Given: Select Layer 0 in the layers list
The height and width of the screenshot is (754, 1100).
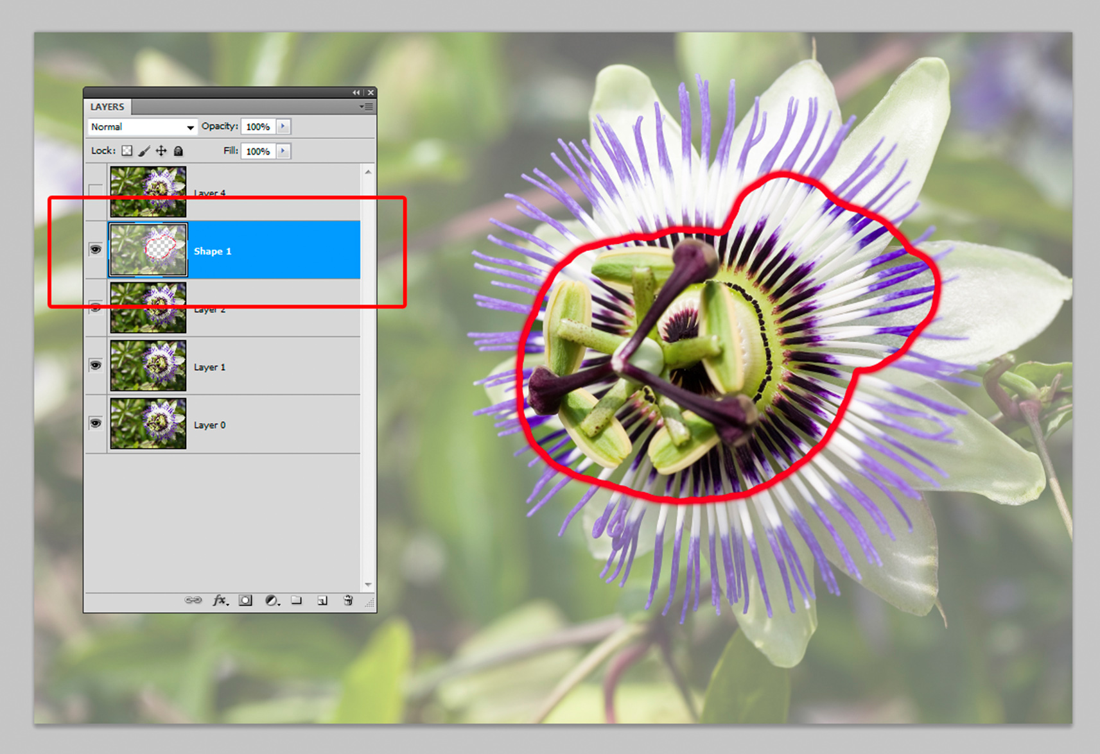Looking at the screenshot, I should pos(257,425).
